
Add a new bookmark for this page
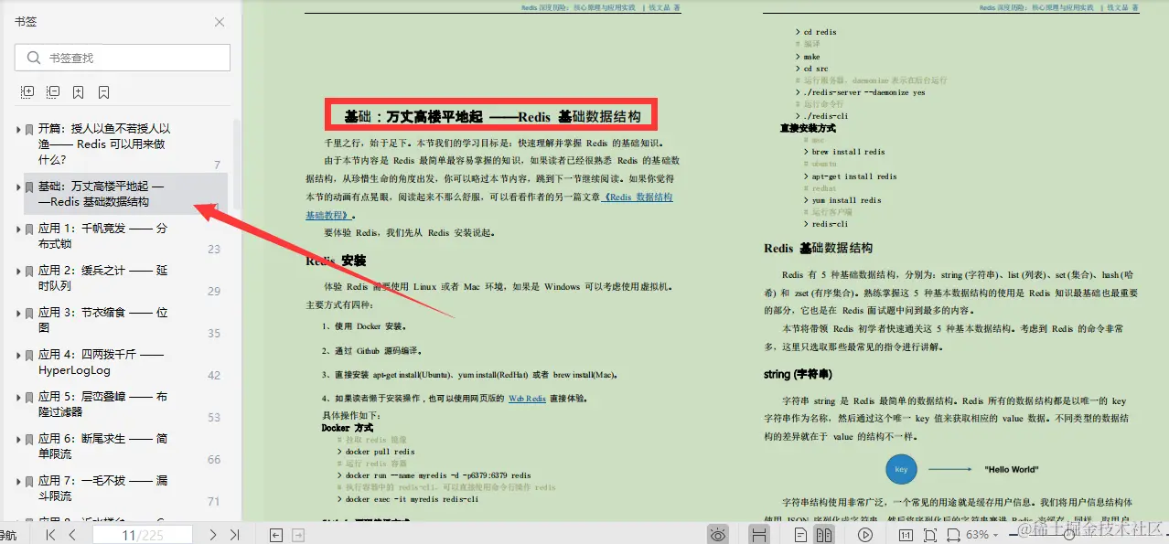click(x=79, y=91)
